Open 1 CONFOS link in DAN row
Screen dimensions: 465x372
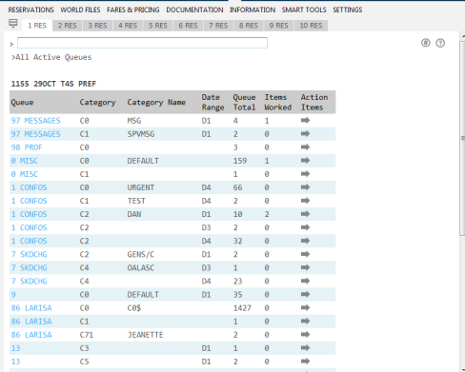pos(29,214)
